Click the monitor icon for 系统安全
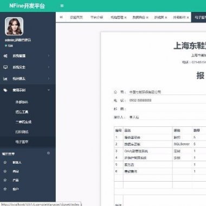Screen dimensions: 206x206 [x=5, y=67]
